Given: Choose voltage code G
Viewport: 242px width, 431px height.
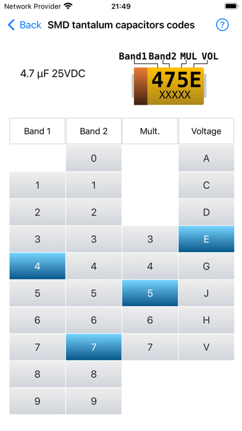Looking at the screenshot, I should pyautogui.click(x=206, y=266).
